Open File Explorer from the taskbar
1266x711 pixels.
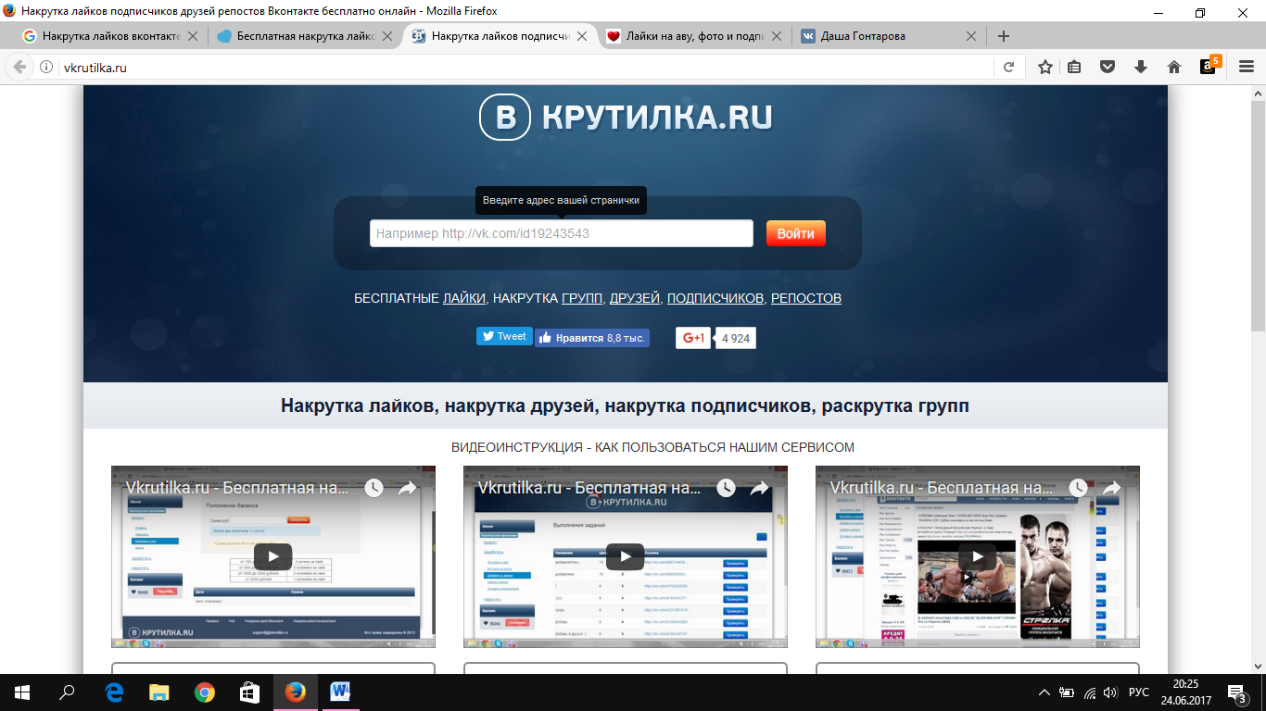click(159, 692)
